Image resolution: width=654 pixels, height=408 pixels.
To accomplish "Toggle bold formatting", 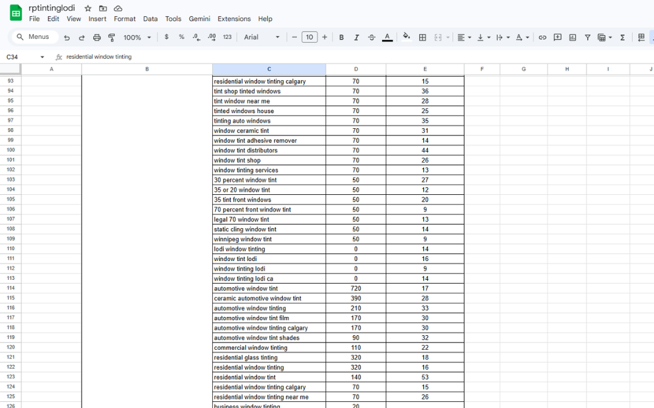I will click(x=341, y=38).
